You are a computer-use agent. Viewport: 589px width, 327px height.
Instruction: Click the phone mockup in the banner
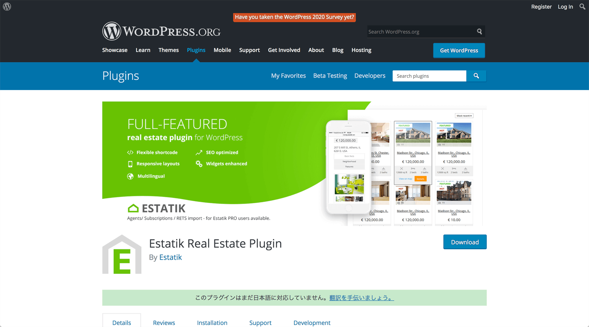349,167
